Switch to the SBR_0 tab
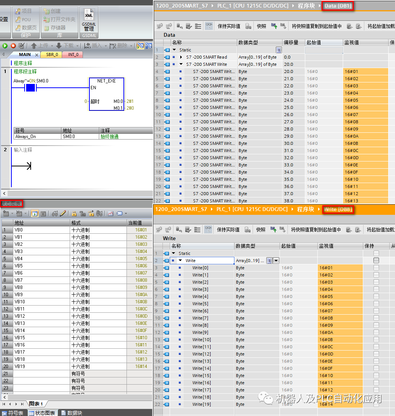395x416 pixels. click(52, 54)
